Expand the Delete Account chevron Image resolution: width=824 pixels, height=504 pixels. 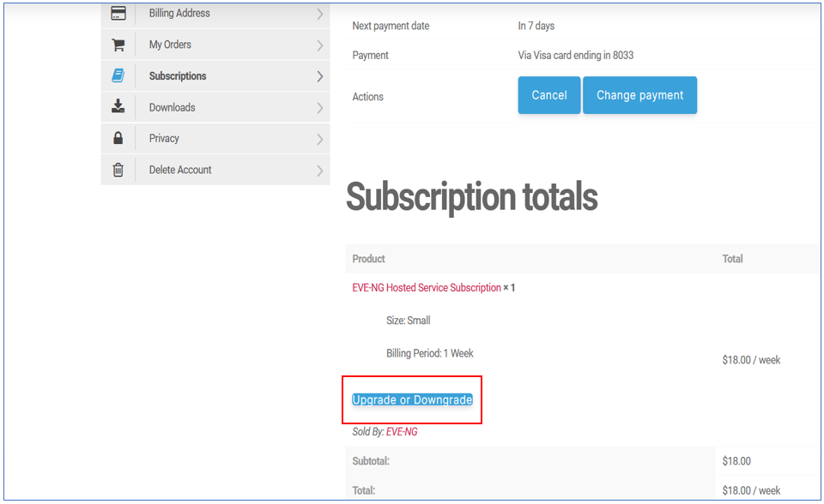pyautogui.click(x=319, y=171)
